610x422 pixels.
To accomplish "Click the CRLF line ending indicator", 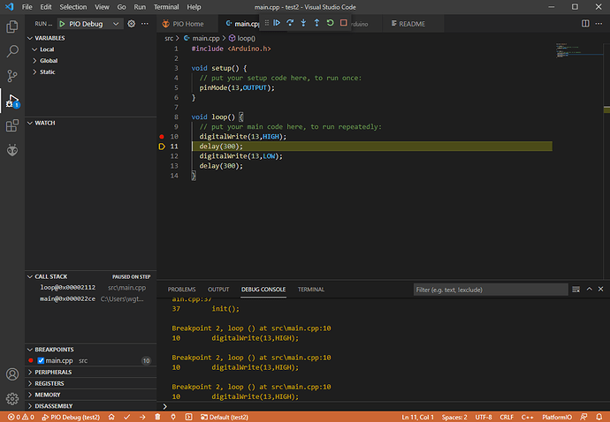I will point(506,417).
